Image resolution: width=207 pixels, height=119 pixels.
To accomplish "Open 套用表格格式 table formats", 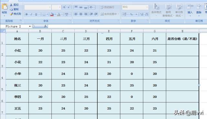I will tap(168, 10).
